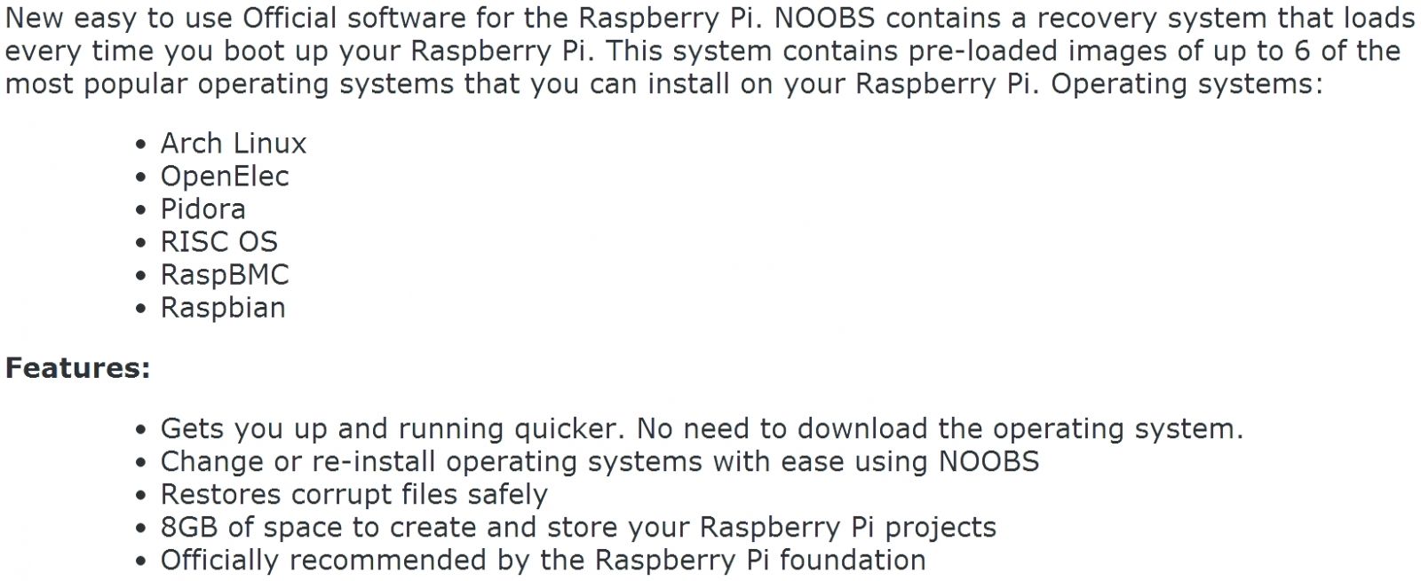1421x581 pixels.
Task: Select "Officially recommended by the Raspberry Pi foundation"
Action: (x=543, y=561)
